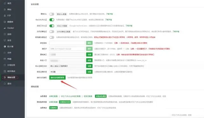This screenshot has width=204, height=118.
Task: Focus the 授权IP input field
Action: (x=67, y=49)
